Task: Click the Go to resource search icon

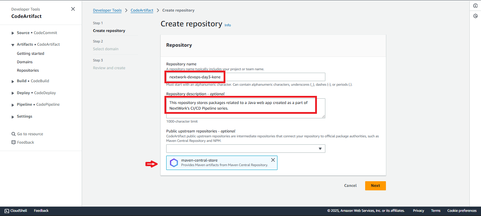Action: 14,134
